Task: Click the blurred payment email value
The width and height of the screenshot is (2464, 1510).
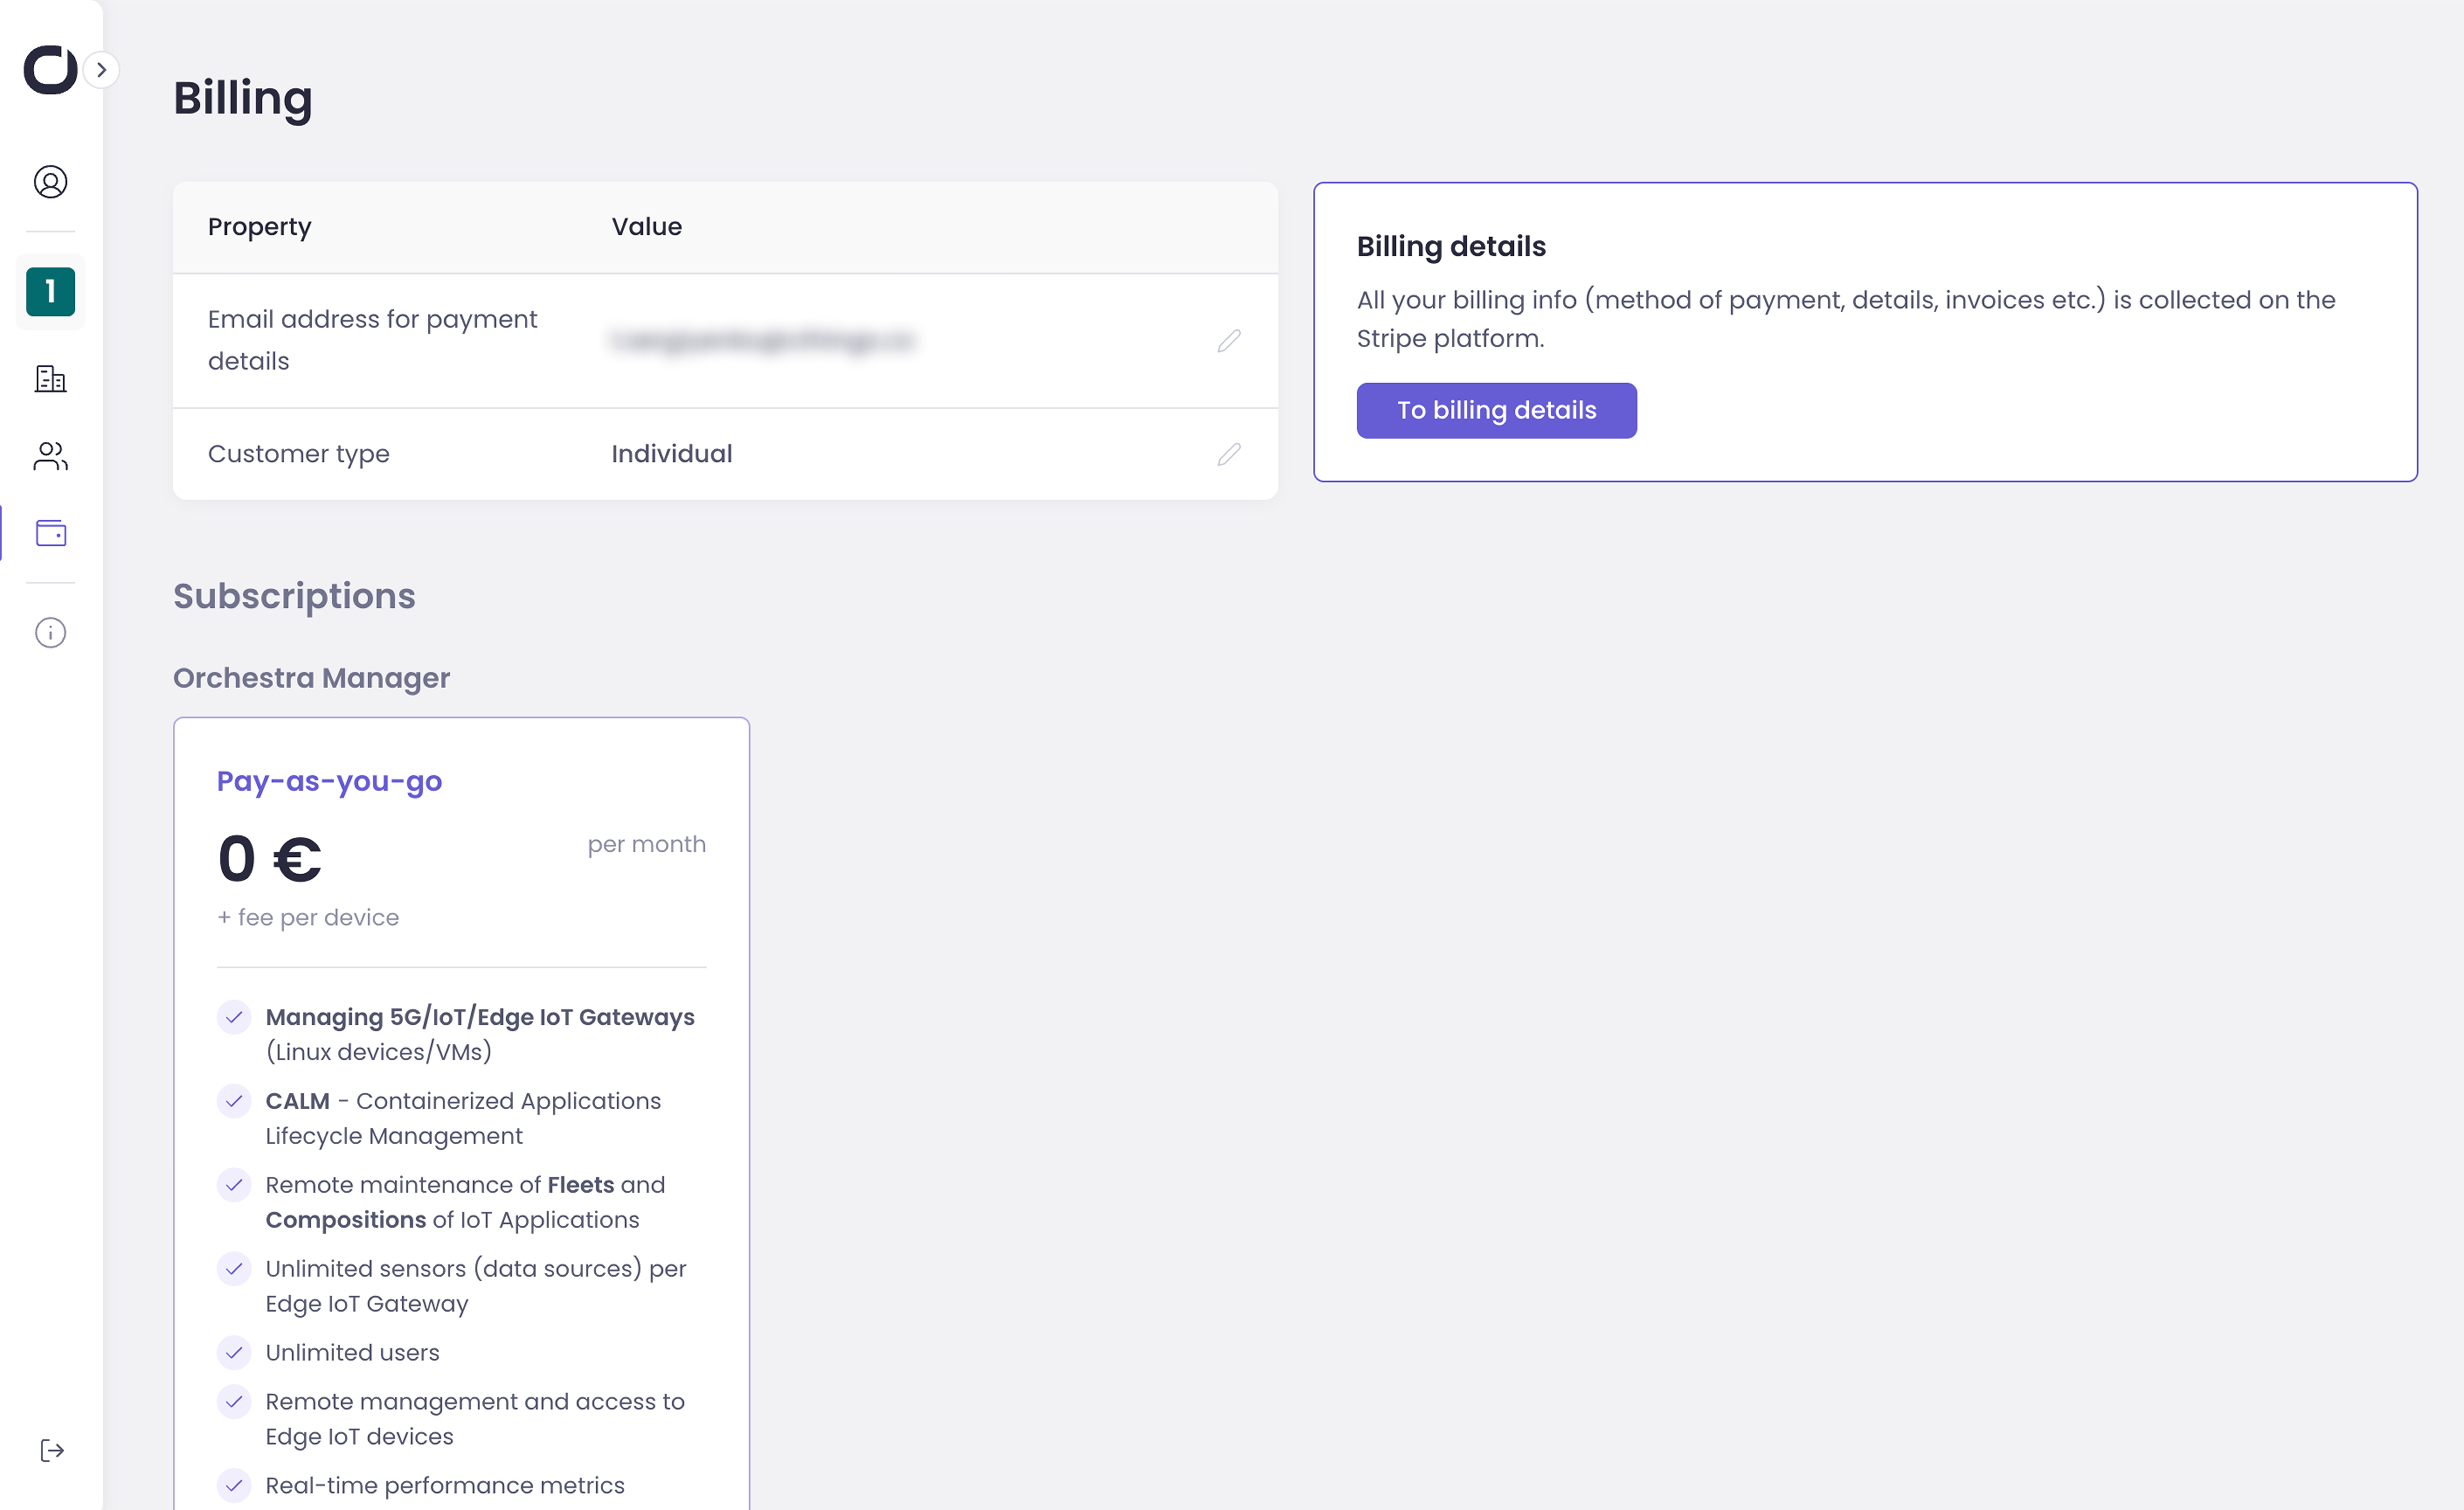Action: coord(762,341)
